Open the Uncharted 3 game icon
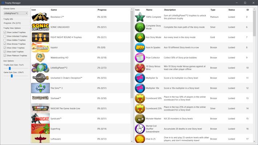This screenshot has width=258, height=145. [40, 78]
